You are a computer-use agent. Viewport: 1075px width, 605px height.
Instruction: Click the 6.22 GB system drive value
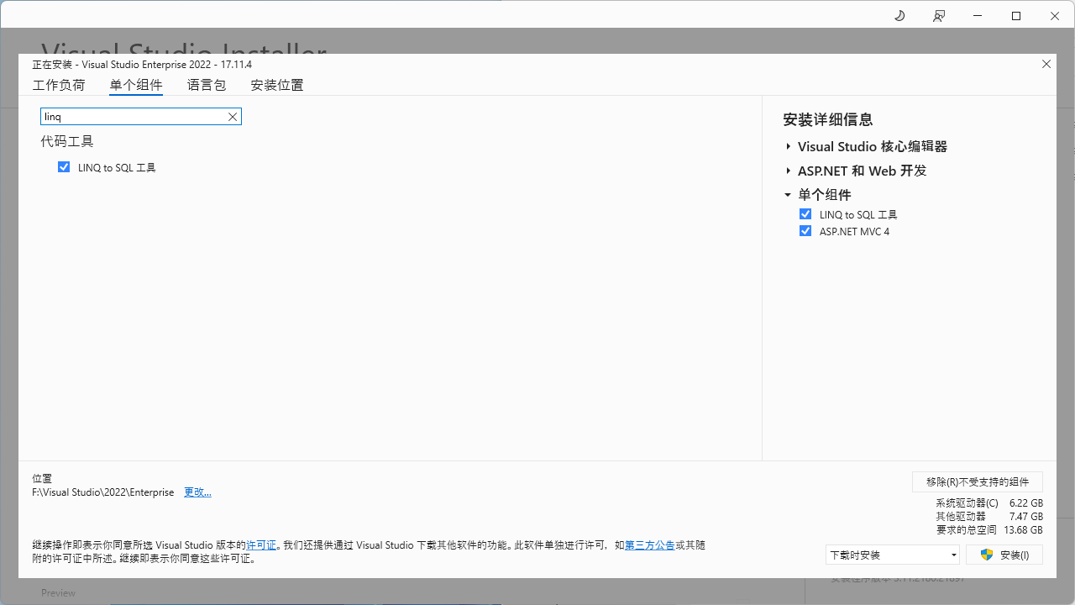1026,503
